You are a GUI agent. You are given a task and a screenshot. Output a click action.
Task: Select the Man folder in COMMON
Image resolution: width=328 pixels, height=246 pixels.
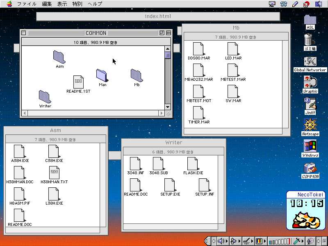click(102, 75)
